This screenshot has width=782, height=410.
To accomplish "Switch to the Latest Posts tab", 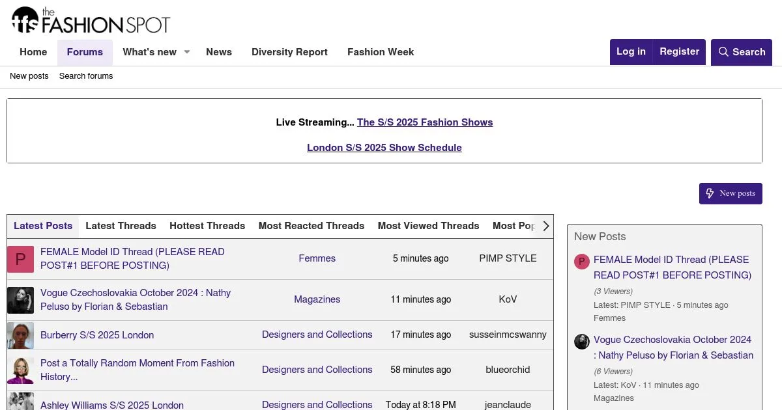I will [43, 226].
